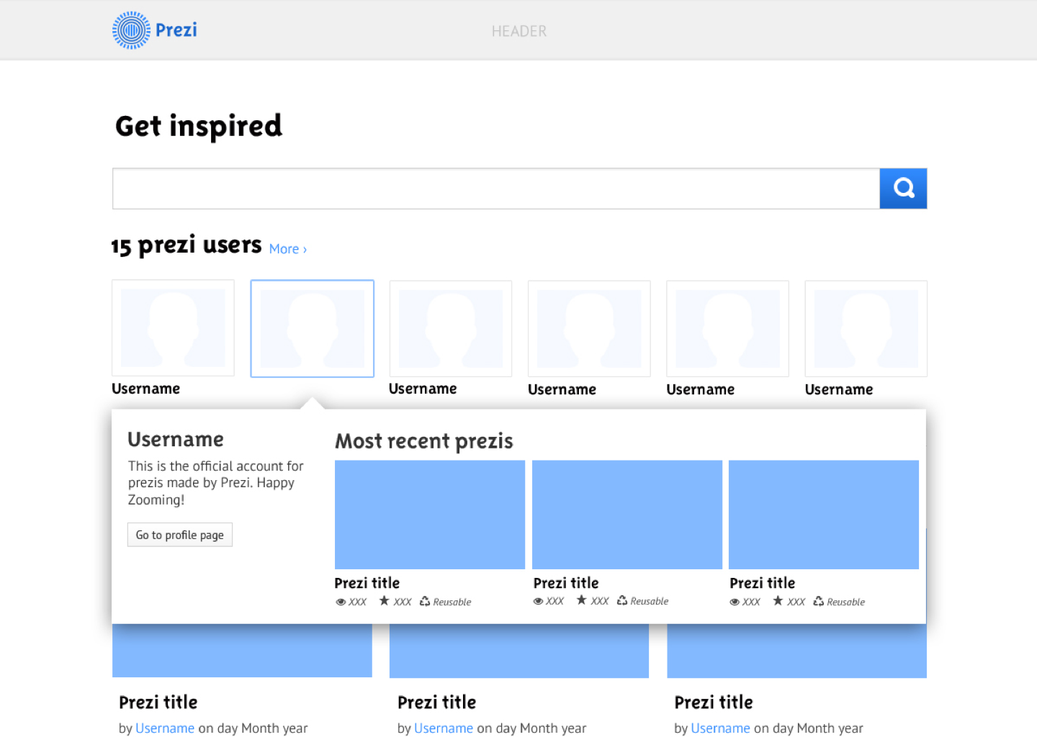Open the third Most recent prezis thumbnail
The width and height of the screenshot is (1037, 737).
coord(824,515)
